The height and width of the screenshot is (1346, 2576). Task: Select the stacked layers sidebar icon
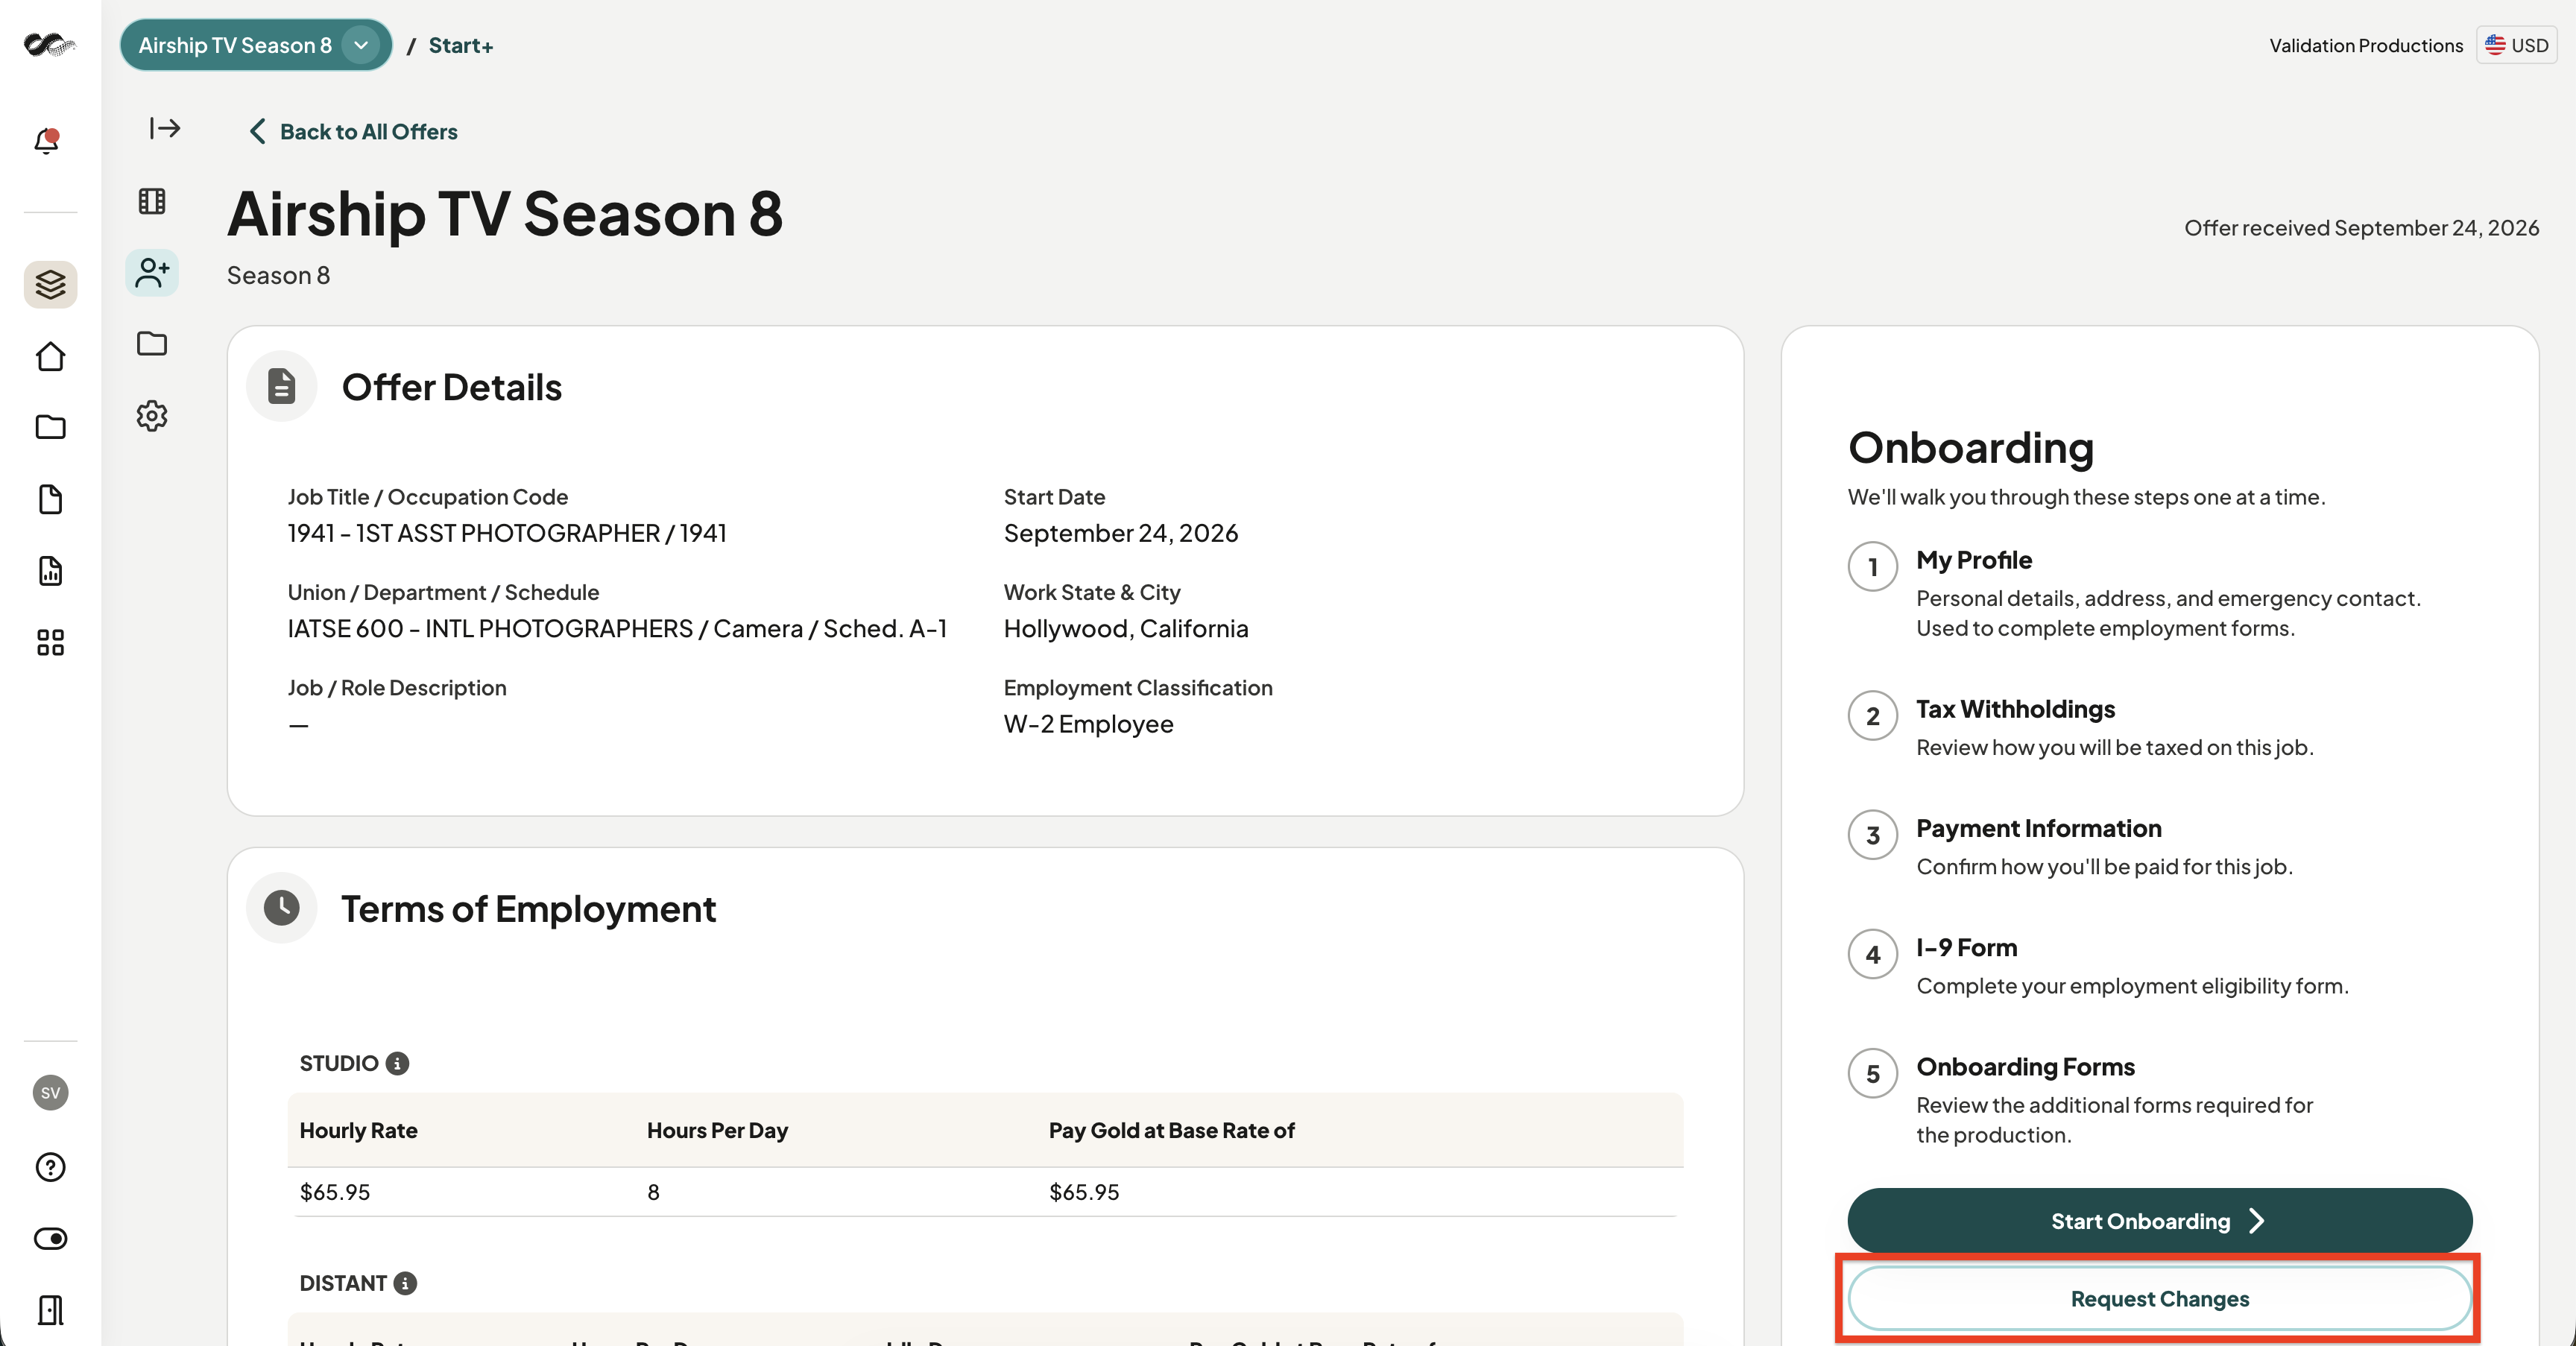[50, 285]
